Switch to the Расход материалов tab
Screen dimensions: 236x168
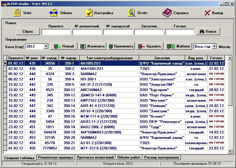[161, 157]
